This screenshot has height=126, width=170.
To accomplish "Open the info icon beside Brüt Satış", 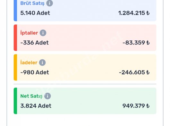I will (49, 3).
